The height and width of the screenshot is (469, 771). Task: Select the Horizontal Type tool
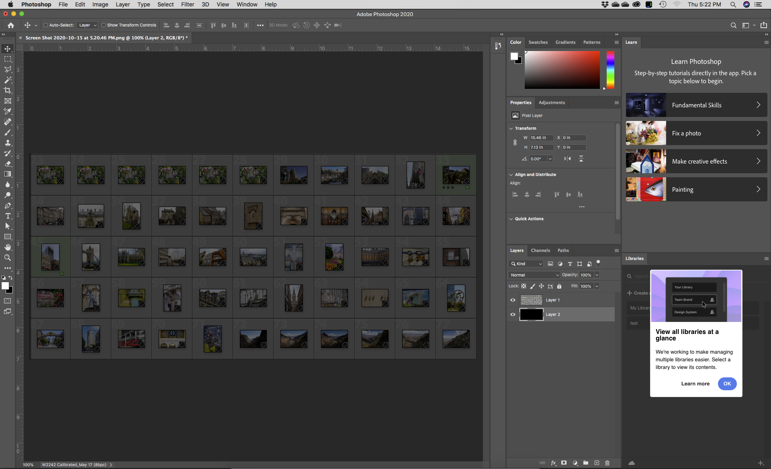[x=8, y=216]
